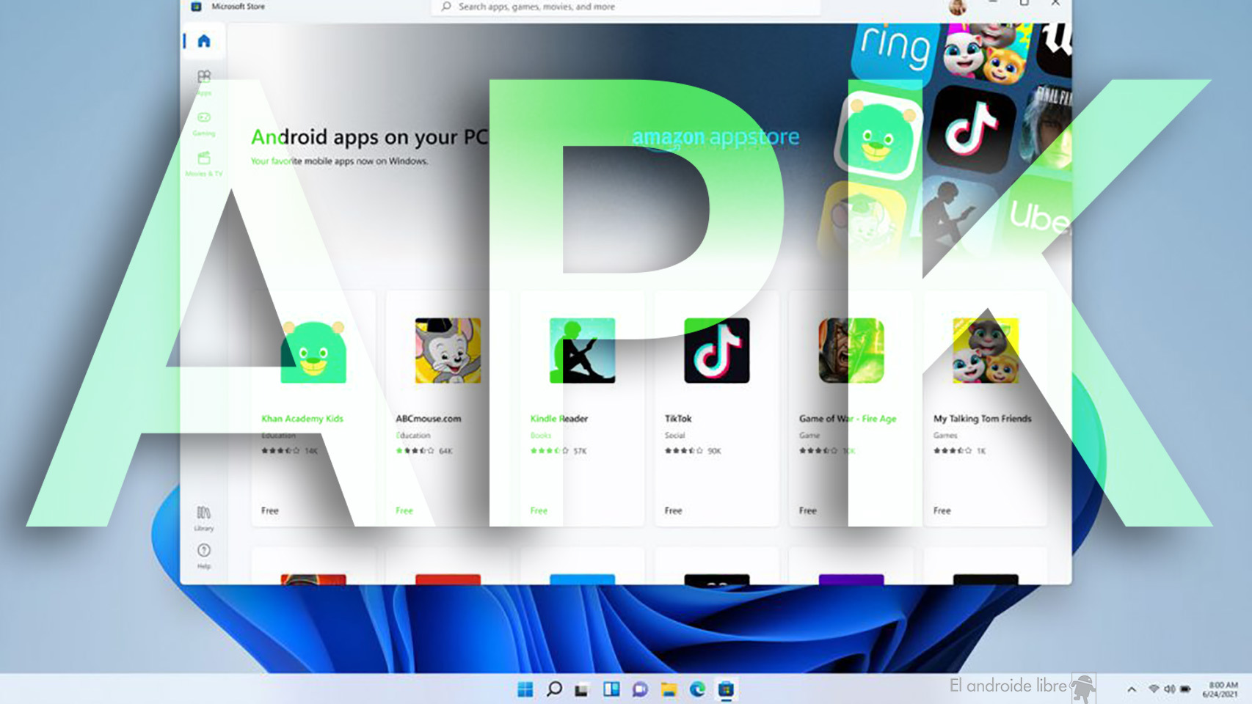The width and height of the screenshot is (1252, 704).
Task: Open Windows Search from the taskbar
Action: (x=556, y=690)
